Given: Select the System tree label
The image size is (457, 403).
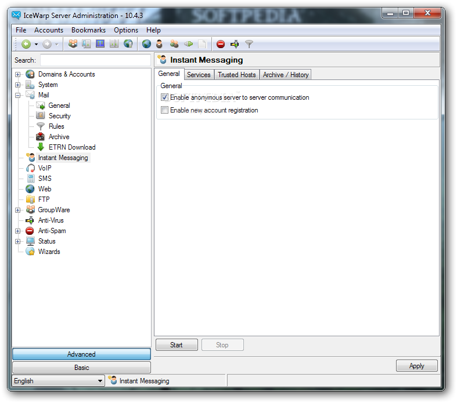Looking at the screenshot, I should pos(48,85).
